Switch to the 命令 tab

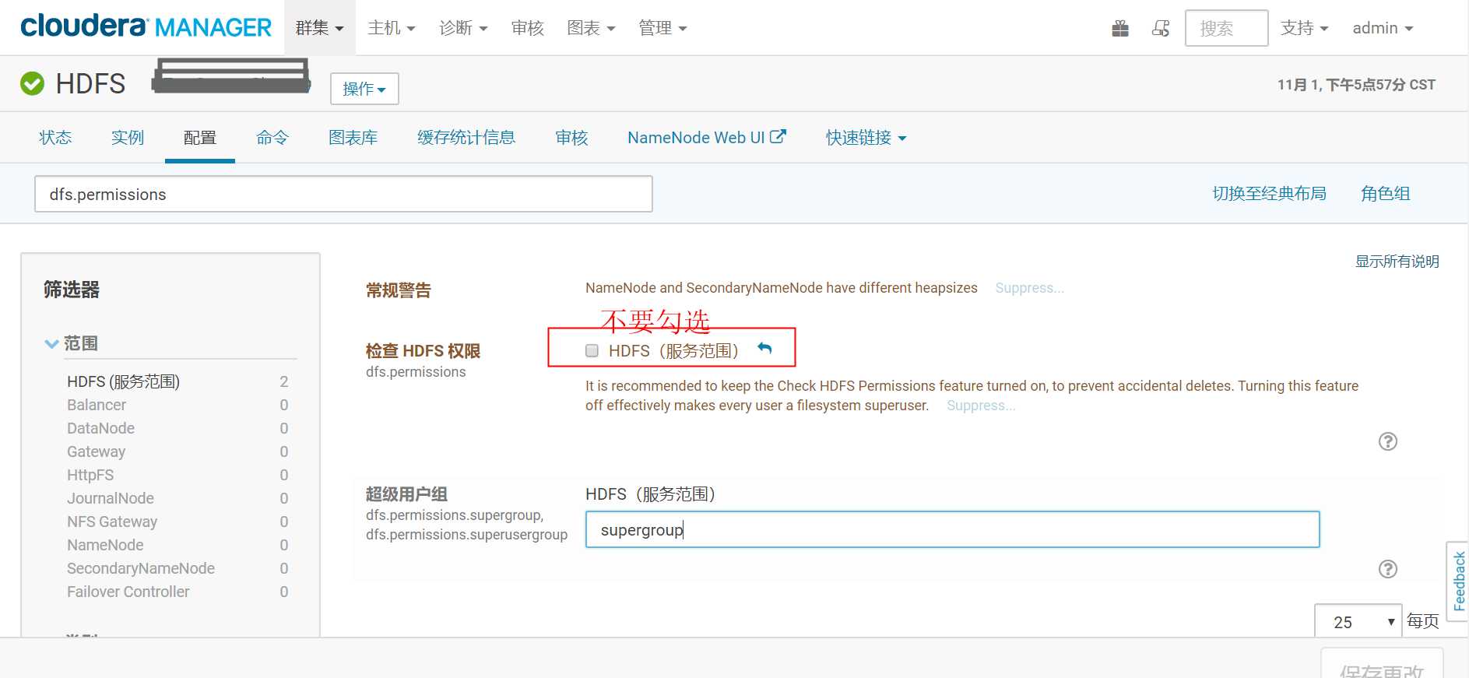click(272, 138)
